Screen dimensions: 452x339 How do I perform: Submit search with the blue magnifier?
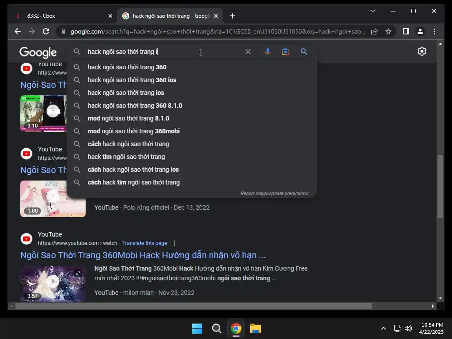click(x=304, y=52)
